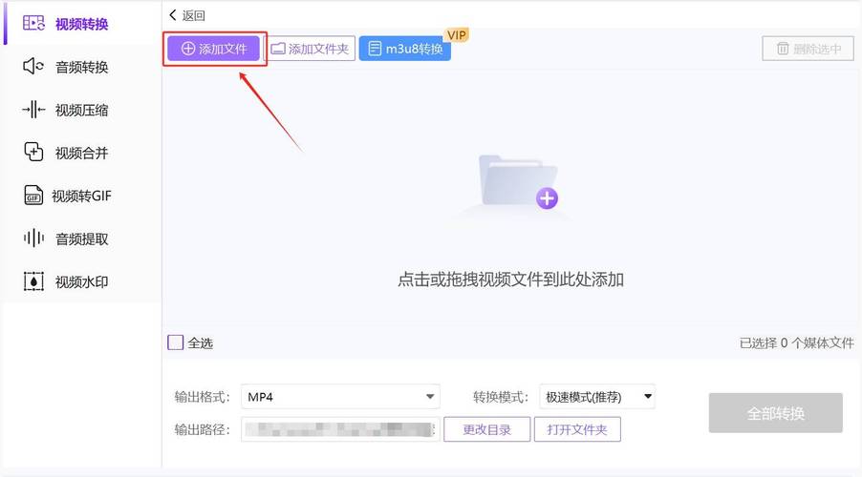This screenshot has width=862, height=477.
Task: Select 视频水印 in sidebar
Action: click(x=82, y=281)
